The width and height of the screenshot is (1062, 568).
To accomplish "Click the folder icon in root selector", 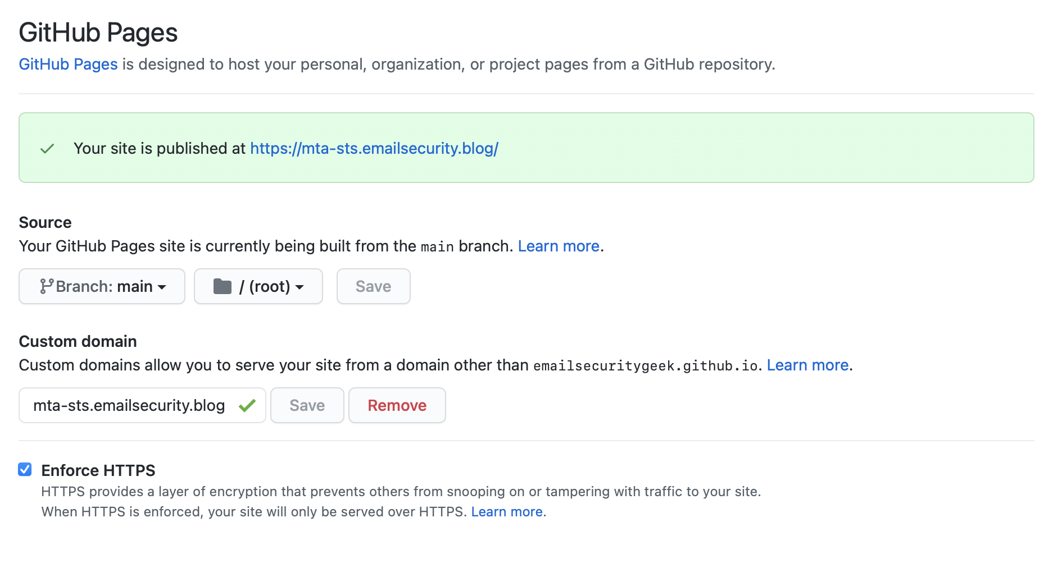I will click(x=223, y=286).
